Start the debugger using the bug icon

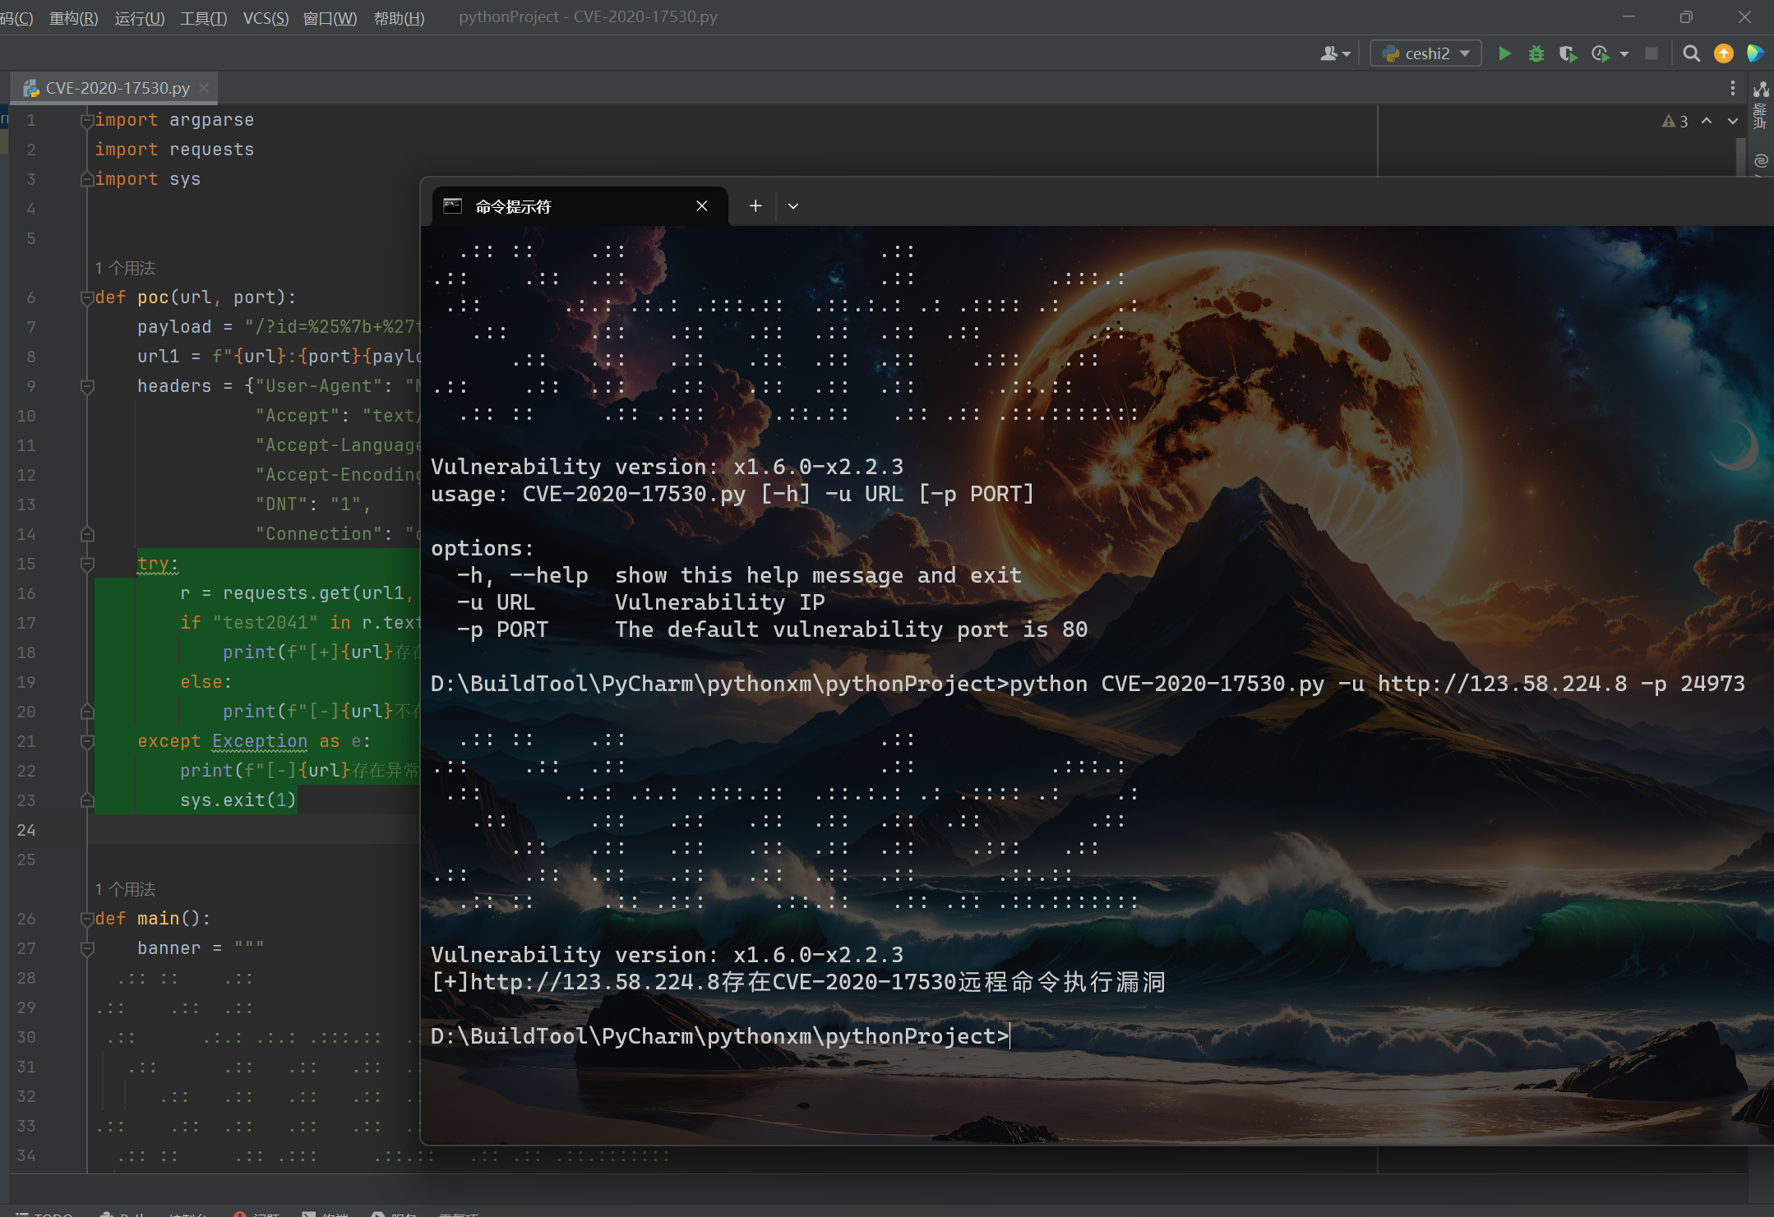(1536, 53)
